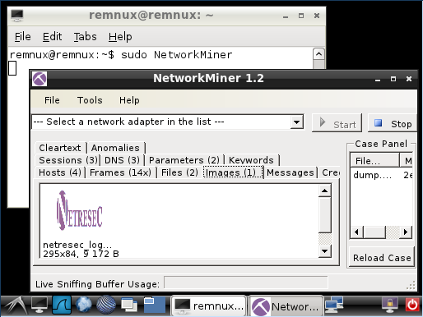Open the terminal Tabs menu
The image size is (423, 317).
click(85, 37)
